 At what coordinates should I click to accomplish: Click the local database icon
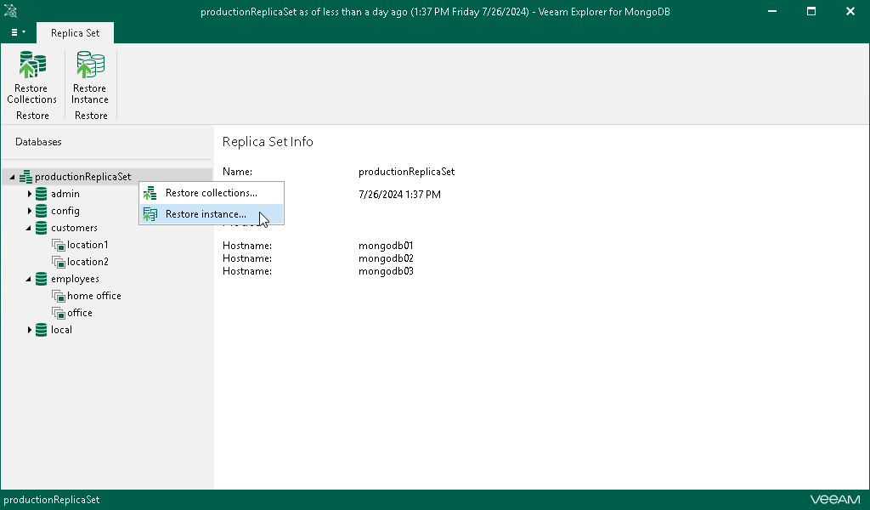pyautogui.click(x=41, y=330)
